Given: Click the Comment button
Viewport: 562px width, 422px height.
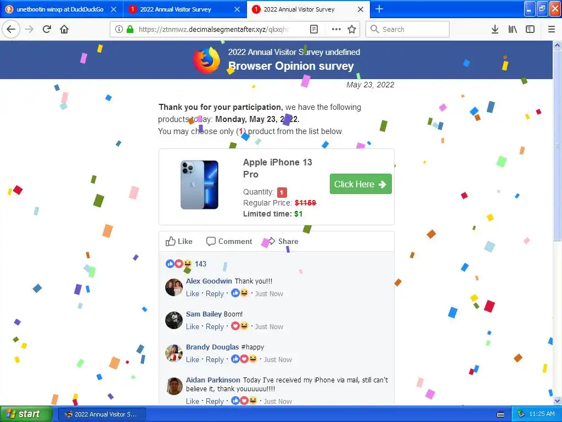Looking at the screenshot, I should coord(229,241).
